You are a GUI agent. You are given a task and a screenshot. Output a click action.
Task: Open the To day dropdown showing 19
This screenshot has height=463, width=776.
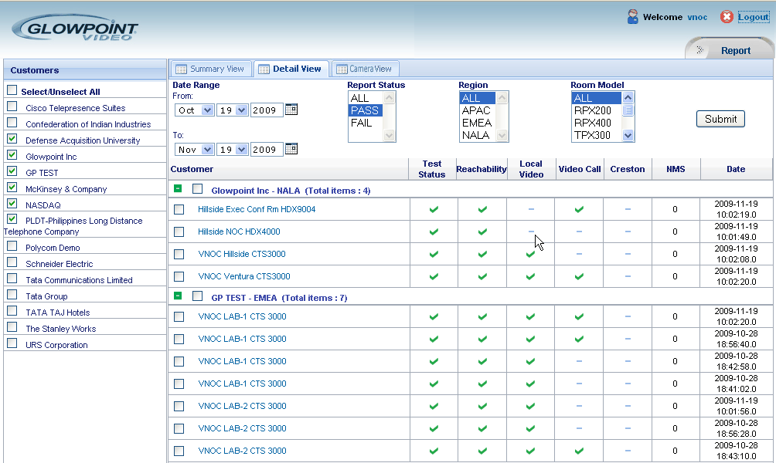point(233,150)
